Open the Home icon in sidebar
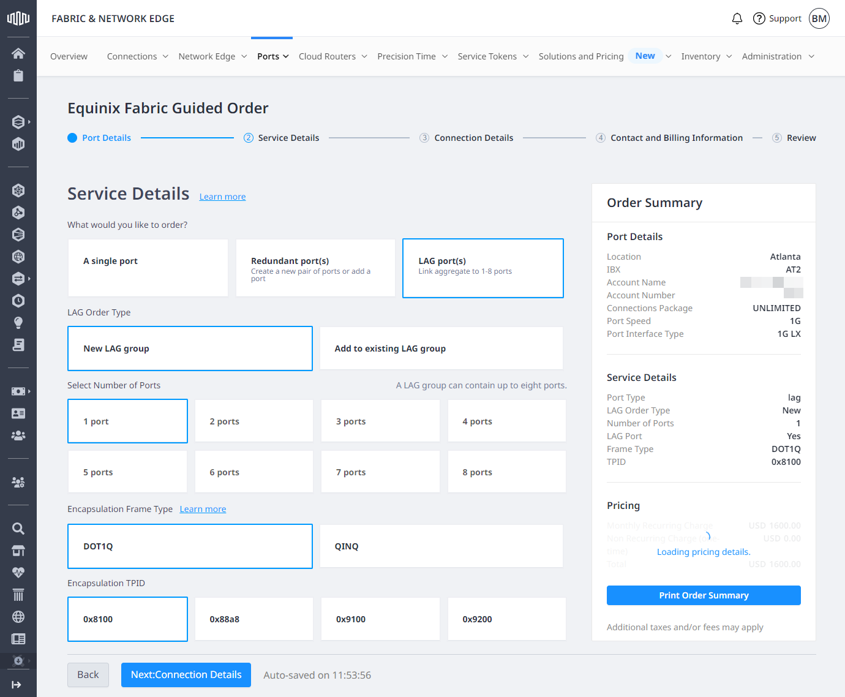Screen dimensions: 845x697 18,53
